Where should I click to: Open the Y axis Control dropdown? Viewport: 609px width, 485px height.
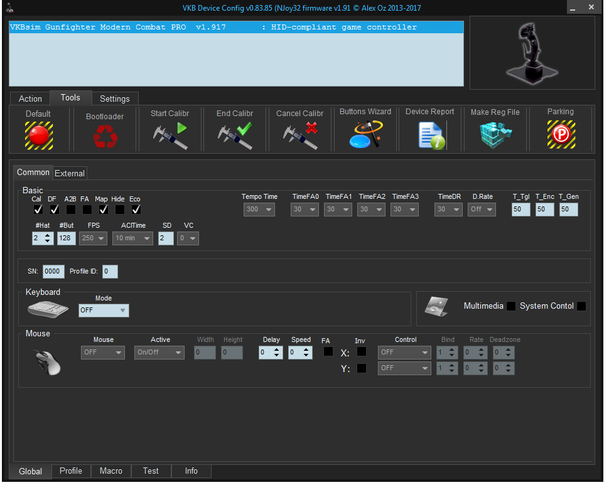[404, 368]
